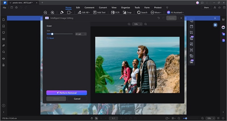
Task: Open the Form tab
Action: pos(147,8)
